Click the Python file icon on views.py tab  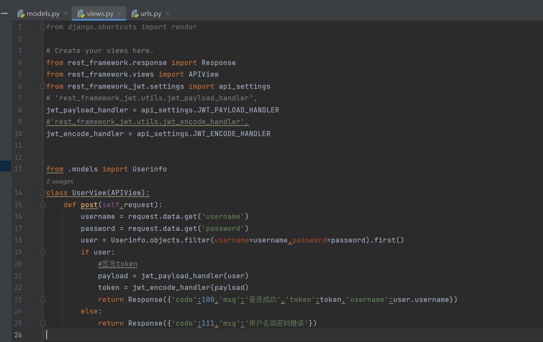tap(81, 13)
